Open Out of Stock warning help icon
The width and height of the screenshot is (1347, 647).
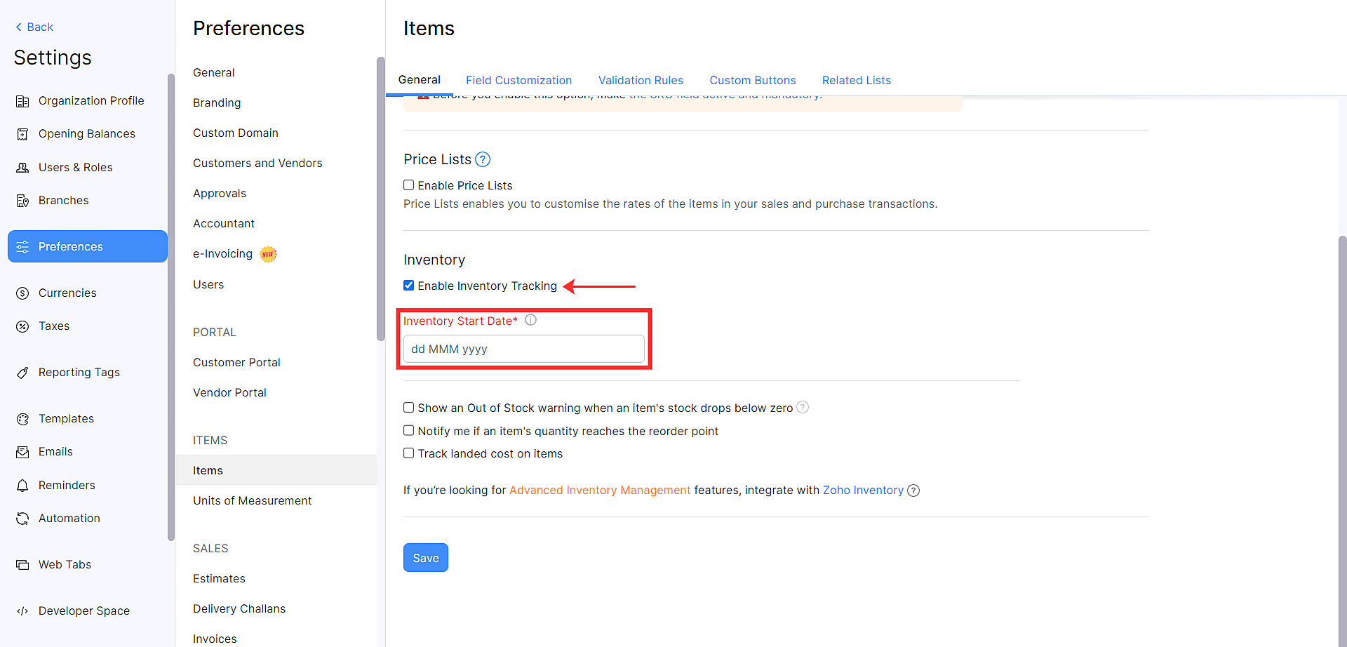point(803,407)
